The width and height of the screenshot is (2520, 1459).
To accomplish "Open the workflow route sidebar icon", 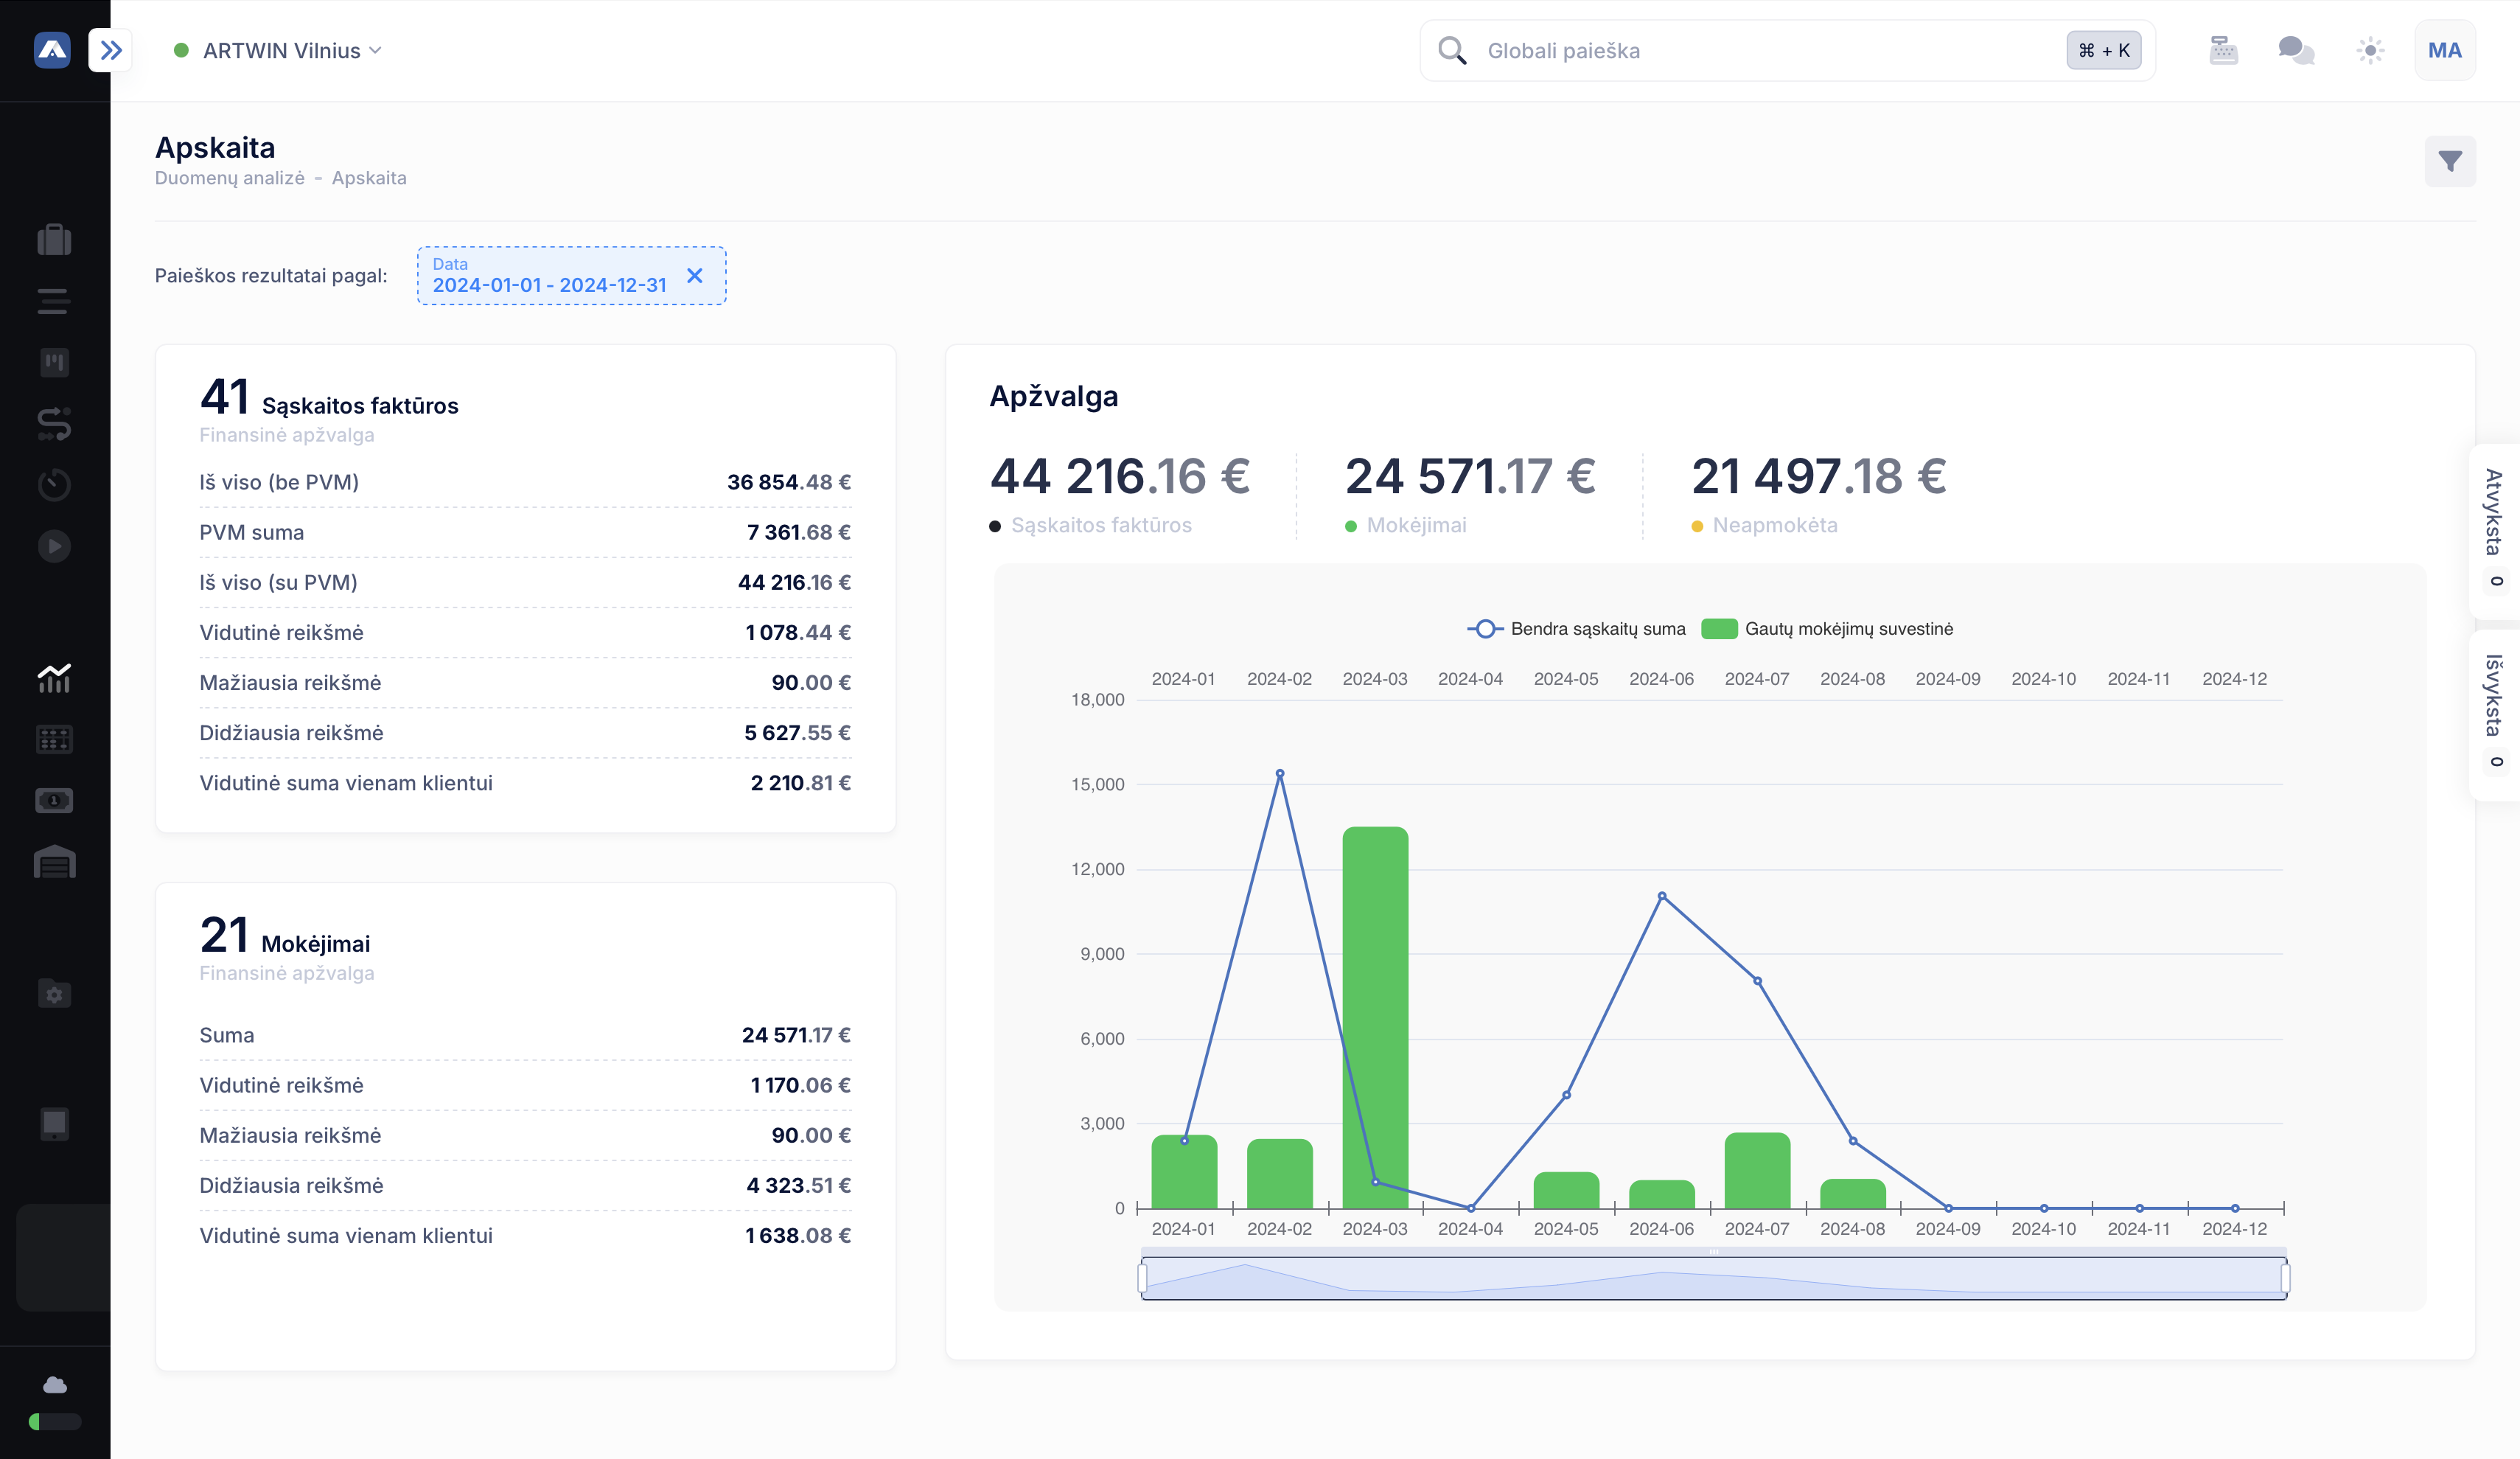I will 54,424.
